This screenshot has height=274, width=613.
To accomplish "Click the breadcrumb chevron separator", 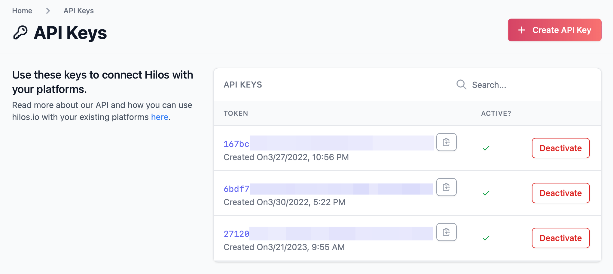I will click(48, 11).
